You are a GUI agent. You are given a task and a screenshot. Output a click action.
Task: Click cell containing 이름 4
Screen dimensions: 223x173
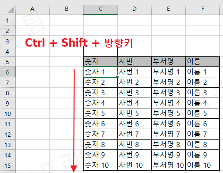coord(202,103)
